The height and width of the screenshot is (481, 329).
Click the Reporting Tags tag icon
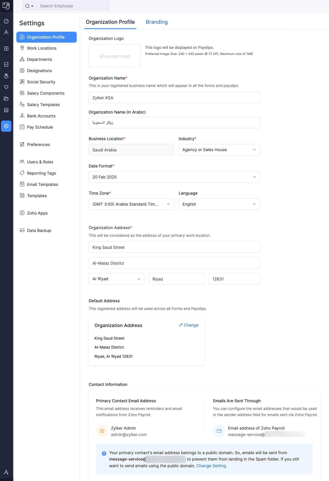click(22, 173)
